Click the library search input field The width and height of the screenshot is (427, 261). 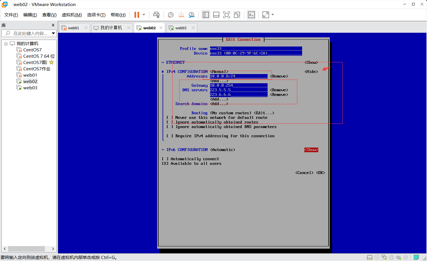point(29,33)
